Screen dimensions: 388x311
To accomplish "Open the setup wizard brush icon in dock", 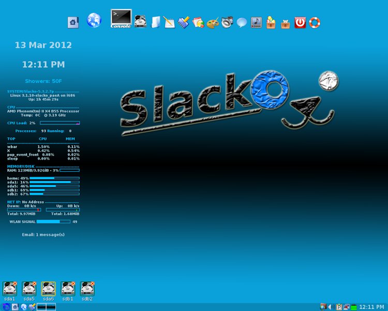I will click(x=184, y=22).
